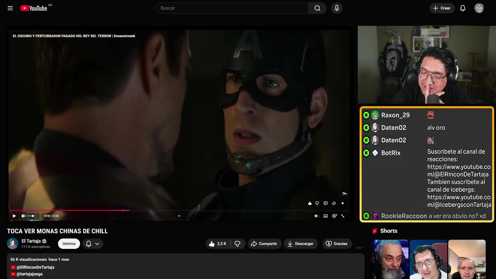Open the account avatar menu
Viewport: 496px width, 279px height.
point(479,8)
